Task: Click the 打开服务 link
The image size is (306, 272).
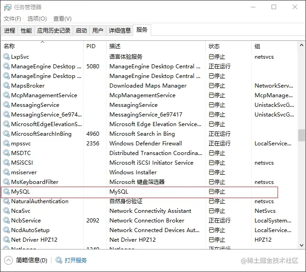Action: 76,260
